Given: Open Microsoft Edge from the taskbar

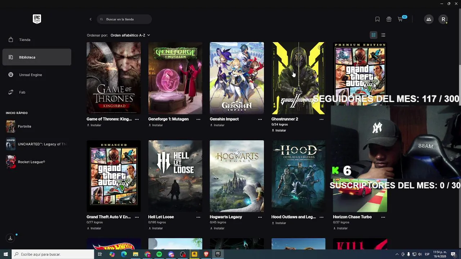Looking at the screenshot, I should [x=124, y=254].
